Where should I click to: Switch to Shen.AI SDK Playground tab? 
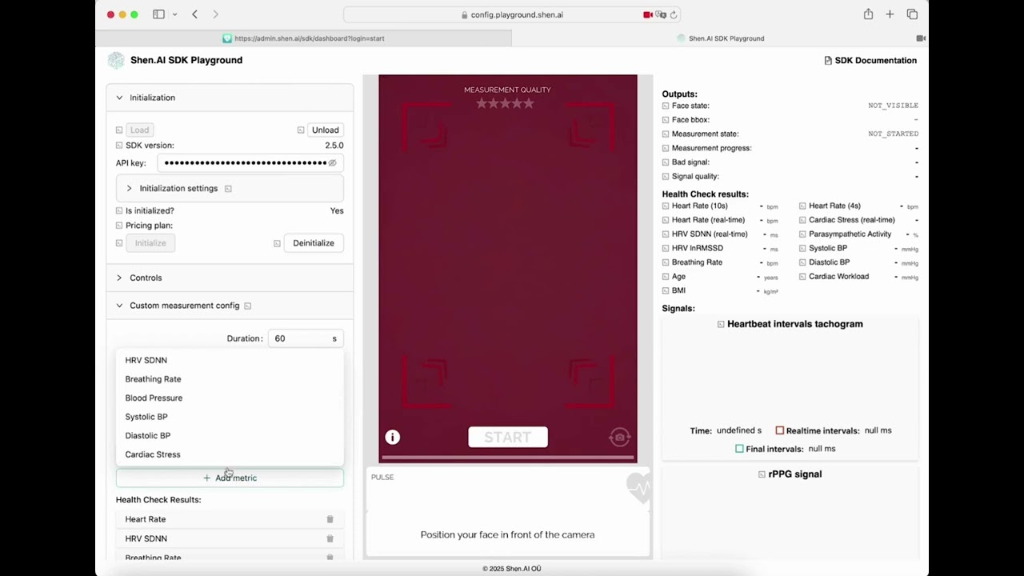point(720,38)
